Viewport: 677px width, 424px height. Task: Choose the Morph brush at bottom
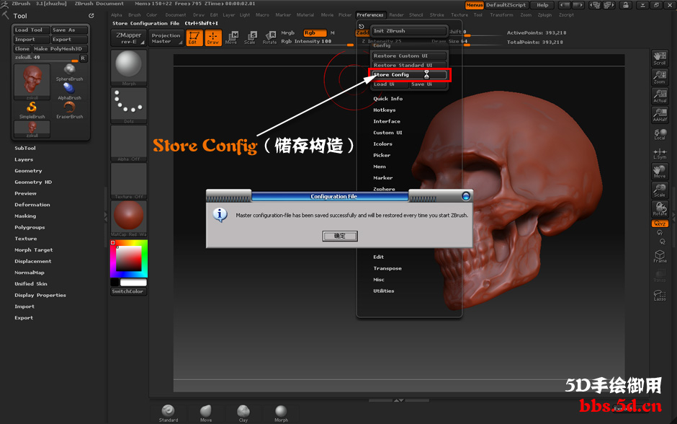pos(281,412)
